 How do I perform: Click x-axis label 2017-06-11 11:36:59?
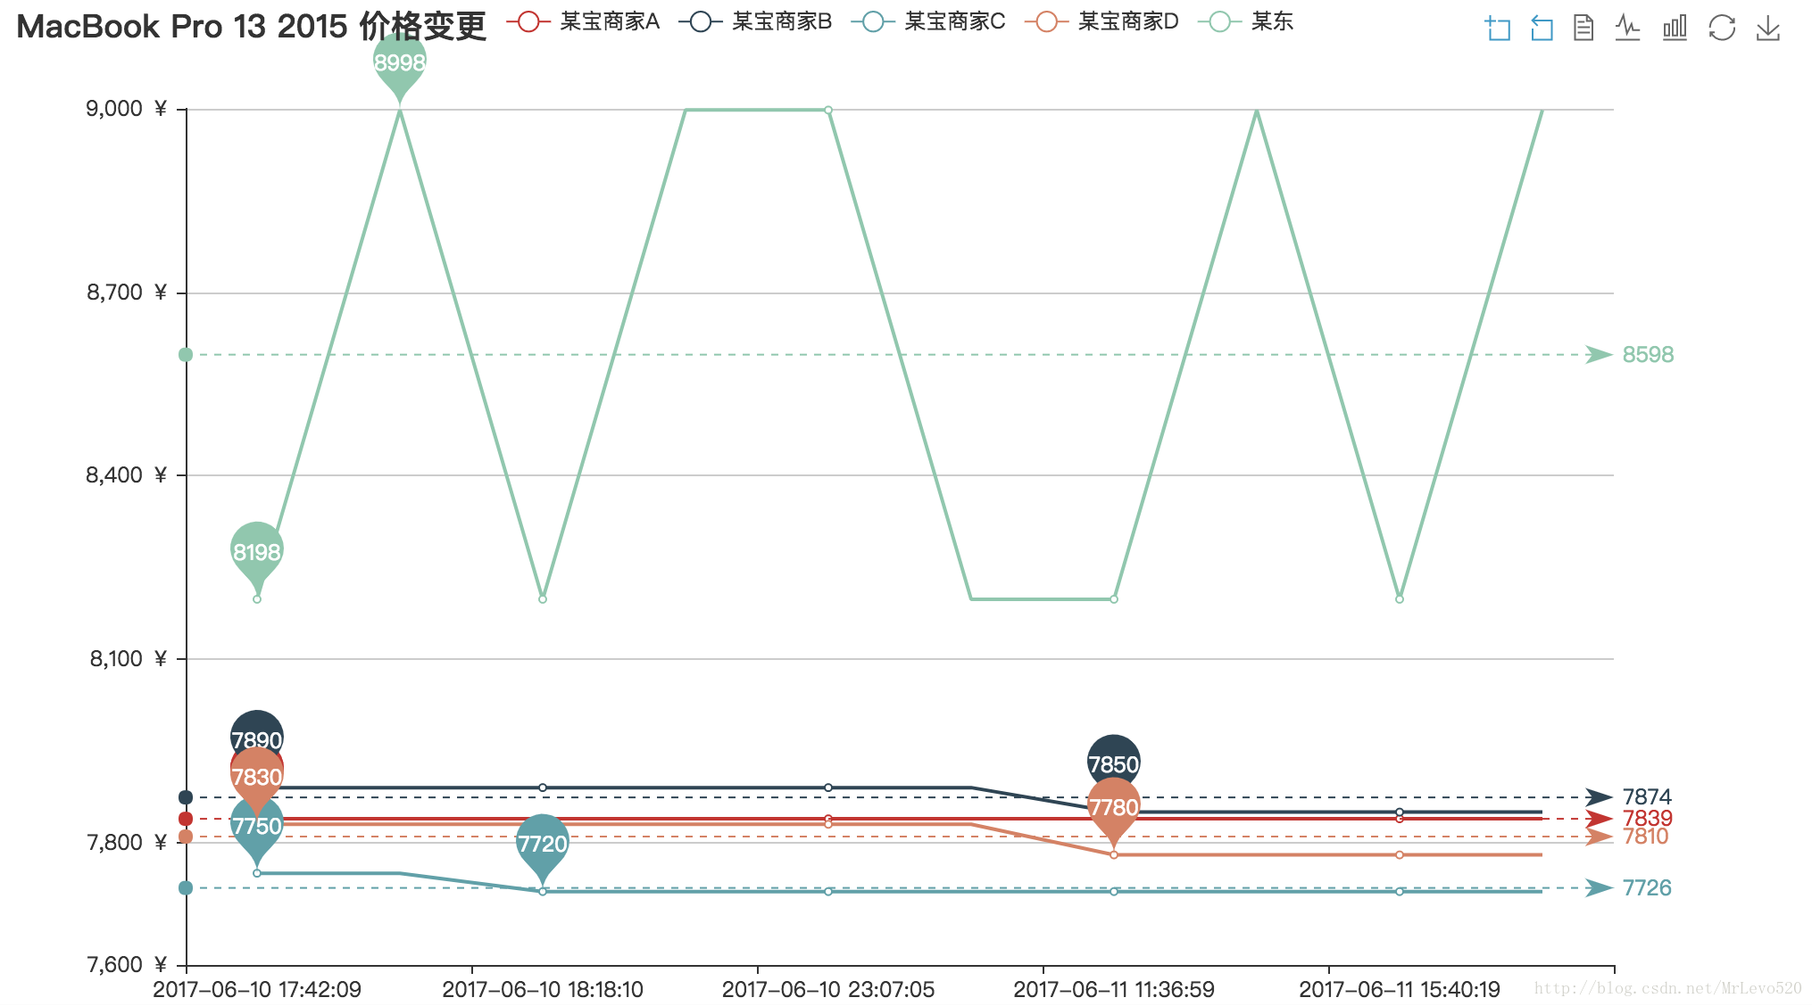tap(1114, 990)
